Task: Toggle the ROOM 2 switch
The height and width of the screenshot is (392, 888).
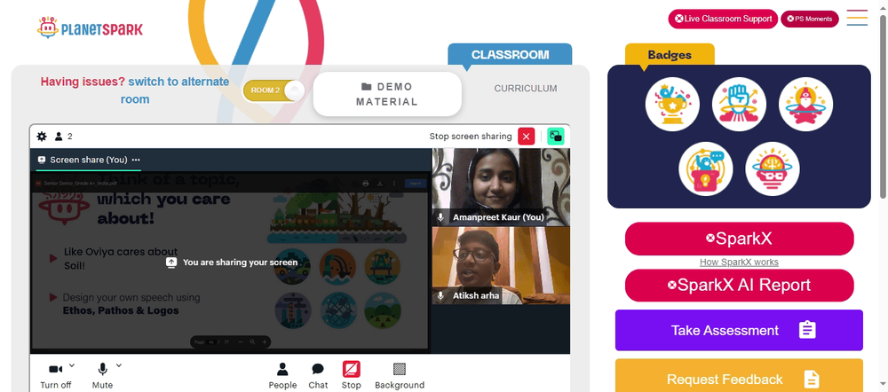Action: pos(274,90)
